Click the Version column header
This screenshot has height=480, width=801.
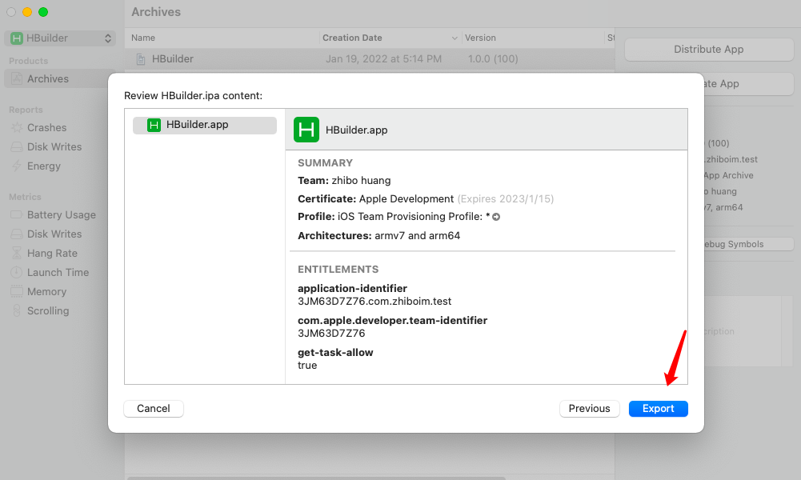(480, 38)
